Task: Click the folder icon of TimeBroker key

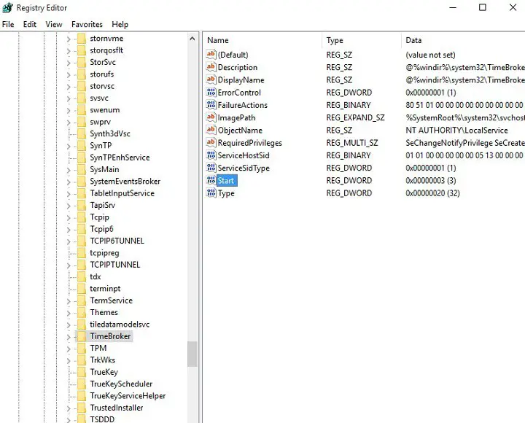Action: [x=82, y=336]
